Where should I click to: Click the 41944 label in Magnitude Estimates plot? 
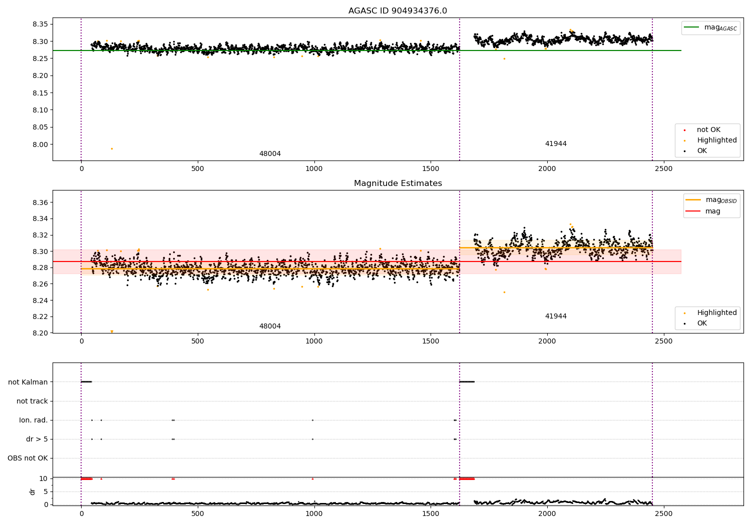click(556, 316)
